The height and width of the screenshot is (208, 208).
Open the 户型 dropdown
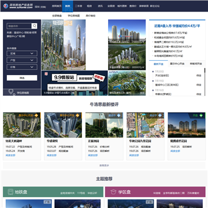pyautogui.click(x=22, y=60)
